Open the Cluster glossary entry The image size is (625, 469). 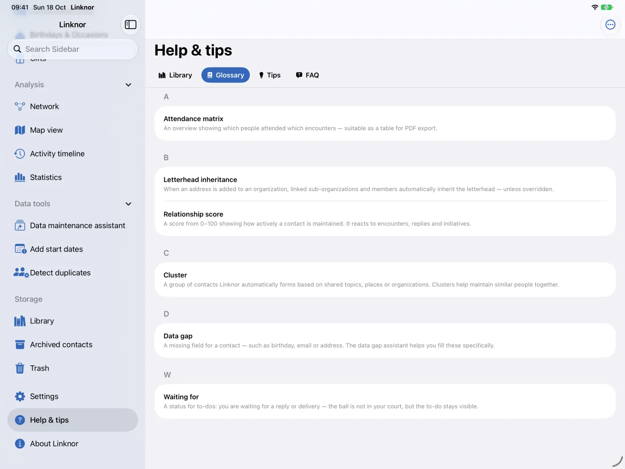pyautogui.click(x=385, y=280)
